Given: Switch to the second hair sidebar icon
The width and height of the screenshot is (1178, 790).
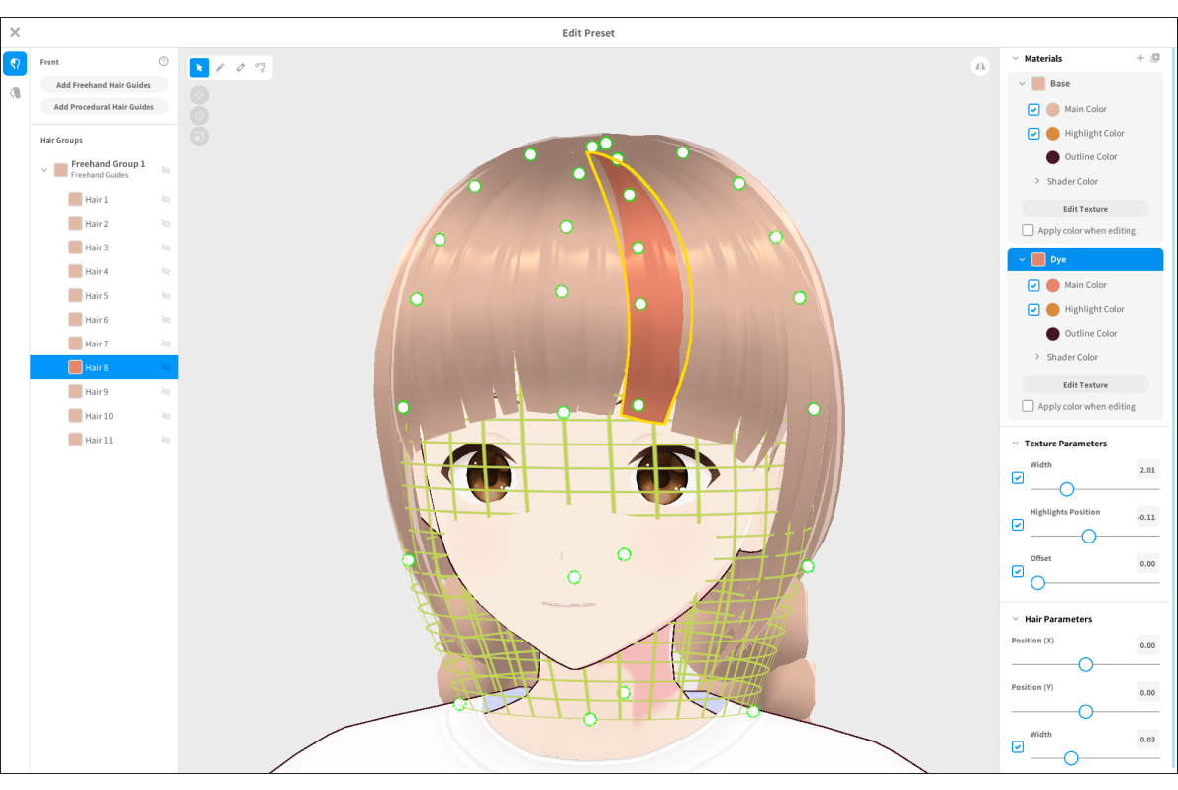Looking at the screenshot, I should click(15, 93).
